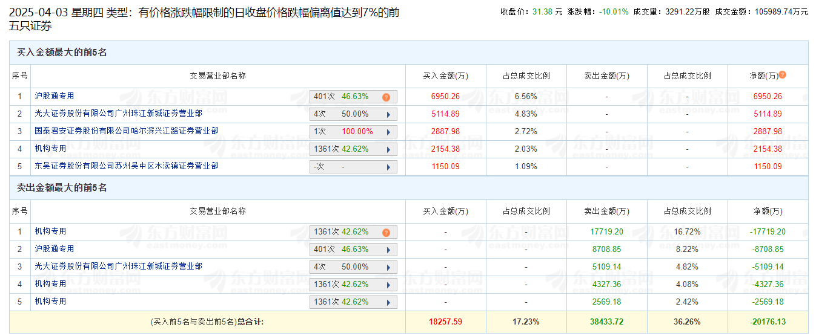
Task: Expand arrow in 机构专用 row selling 4327.36
Action: click(388, 285)
